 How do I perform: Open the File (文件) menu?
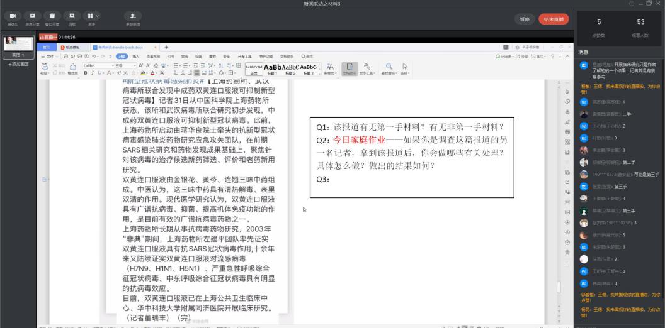click(47, 56)
